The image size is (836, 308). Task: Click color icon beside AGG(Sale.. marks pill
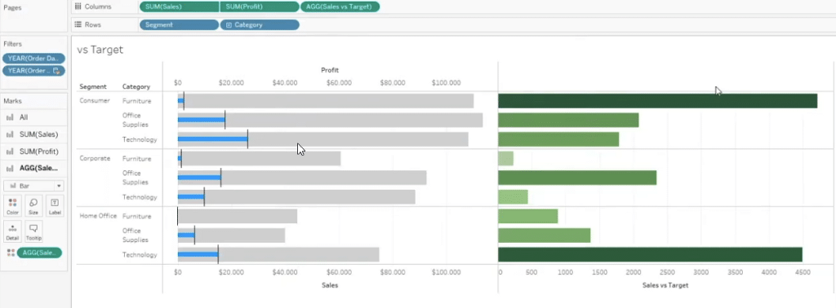pyautogui.click(x=11, y=253)
